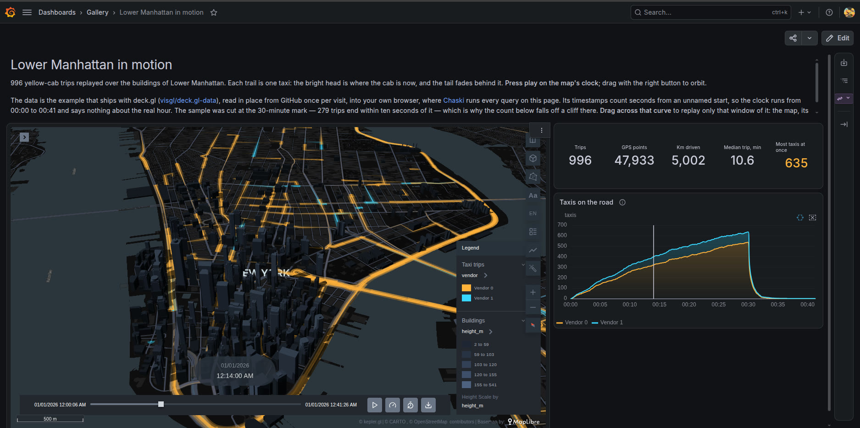860x428 pixels.
Task: Click the Edit dashboard button
Action: [838, 38]
